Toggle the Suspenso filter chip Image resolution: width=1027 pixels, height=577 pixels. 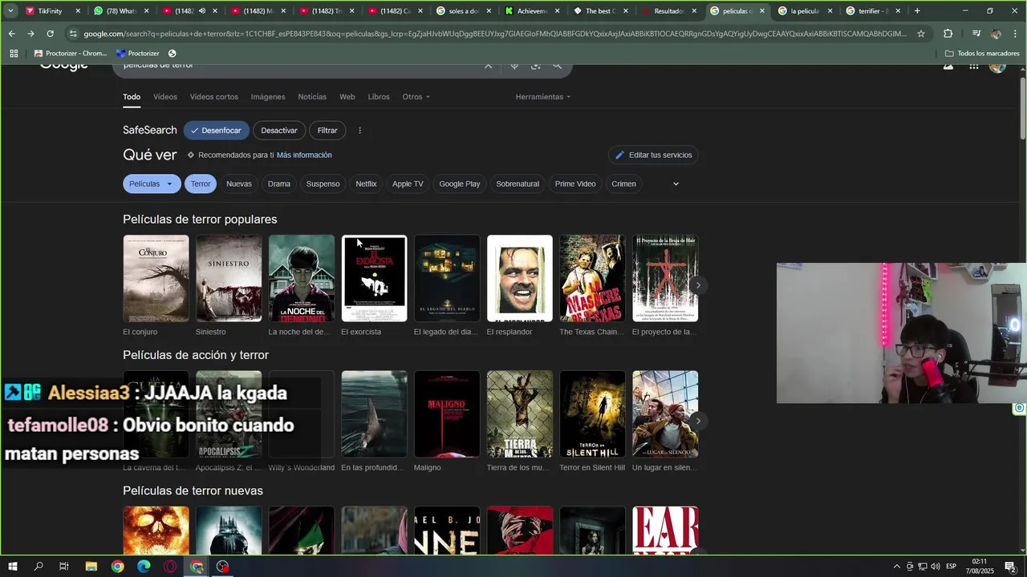[x=323, y=184]
